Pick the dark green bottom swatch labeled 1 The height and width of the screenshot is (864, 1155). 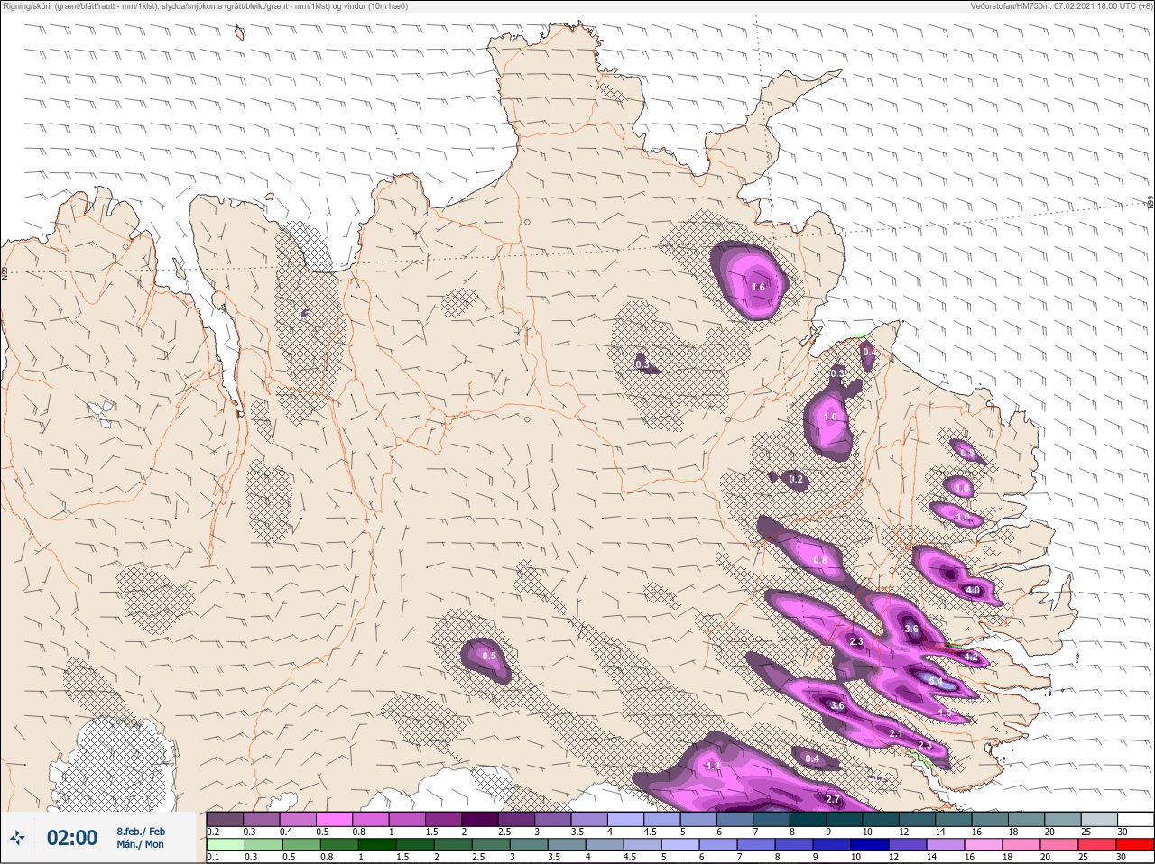(x=375, y=845)
